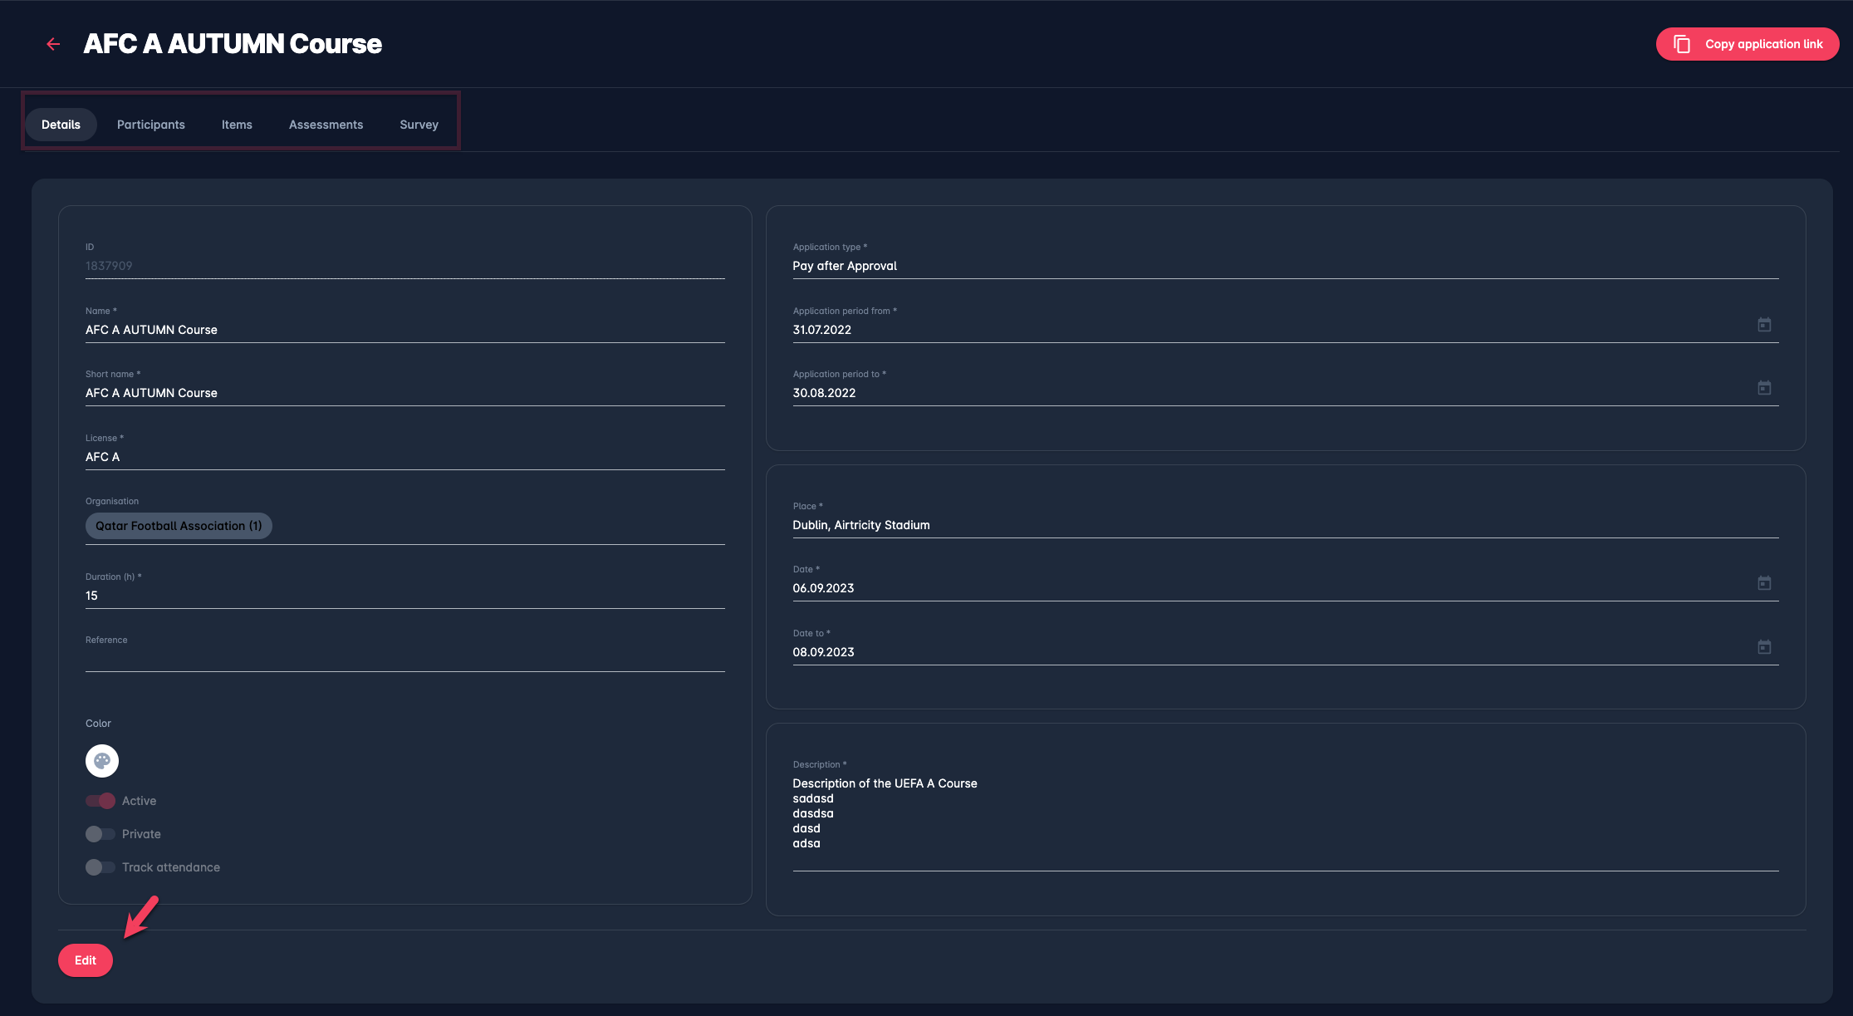The height and width of the screenshot is (1016, 1853).
Task: Click the Reference input field
Action: pyautogui.click(x=404, y=659)
